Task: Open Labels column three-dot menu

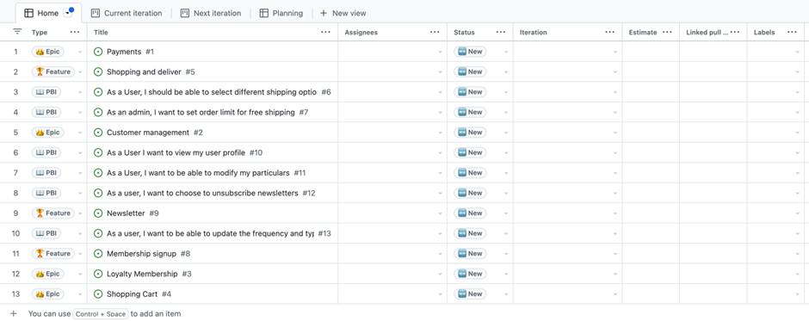Action: click(x=792, y=32)
